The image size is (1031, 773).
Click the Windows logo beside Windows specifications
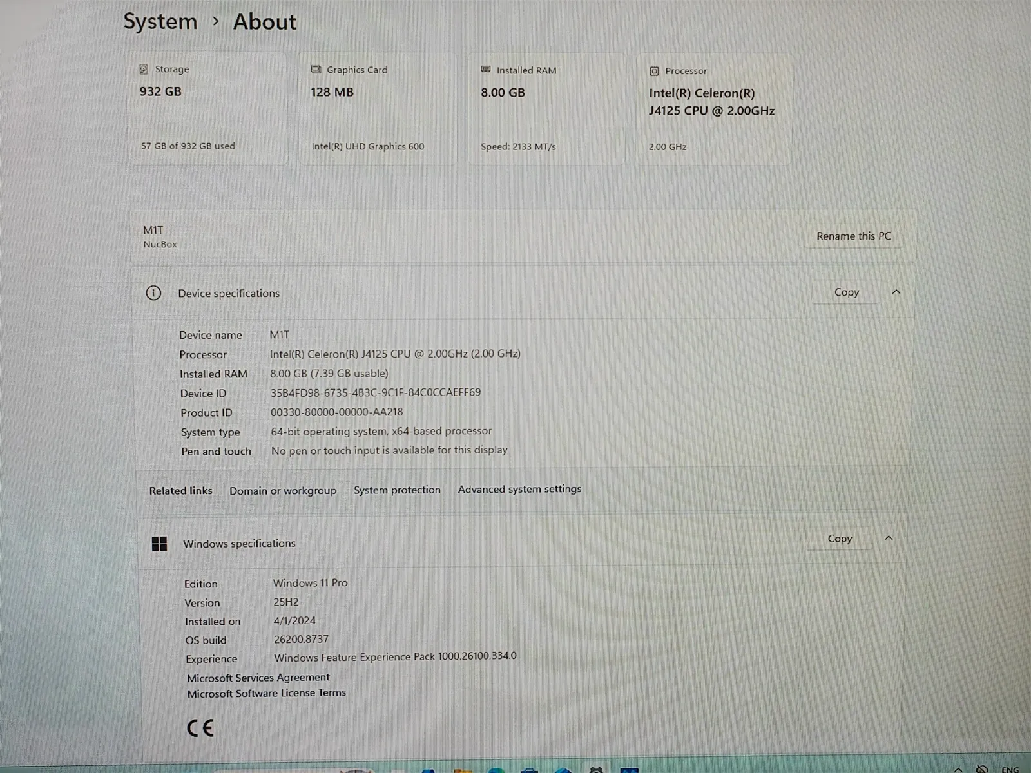pyautogui.click(x=159, y=544)
